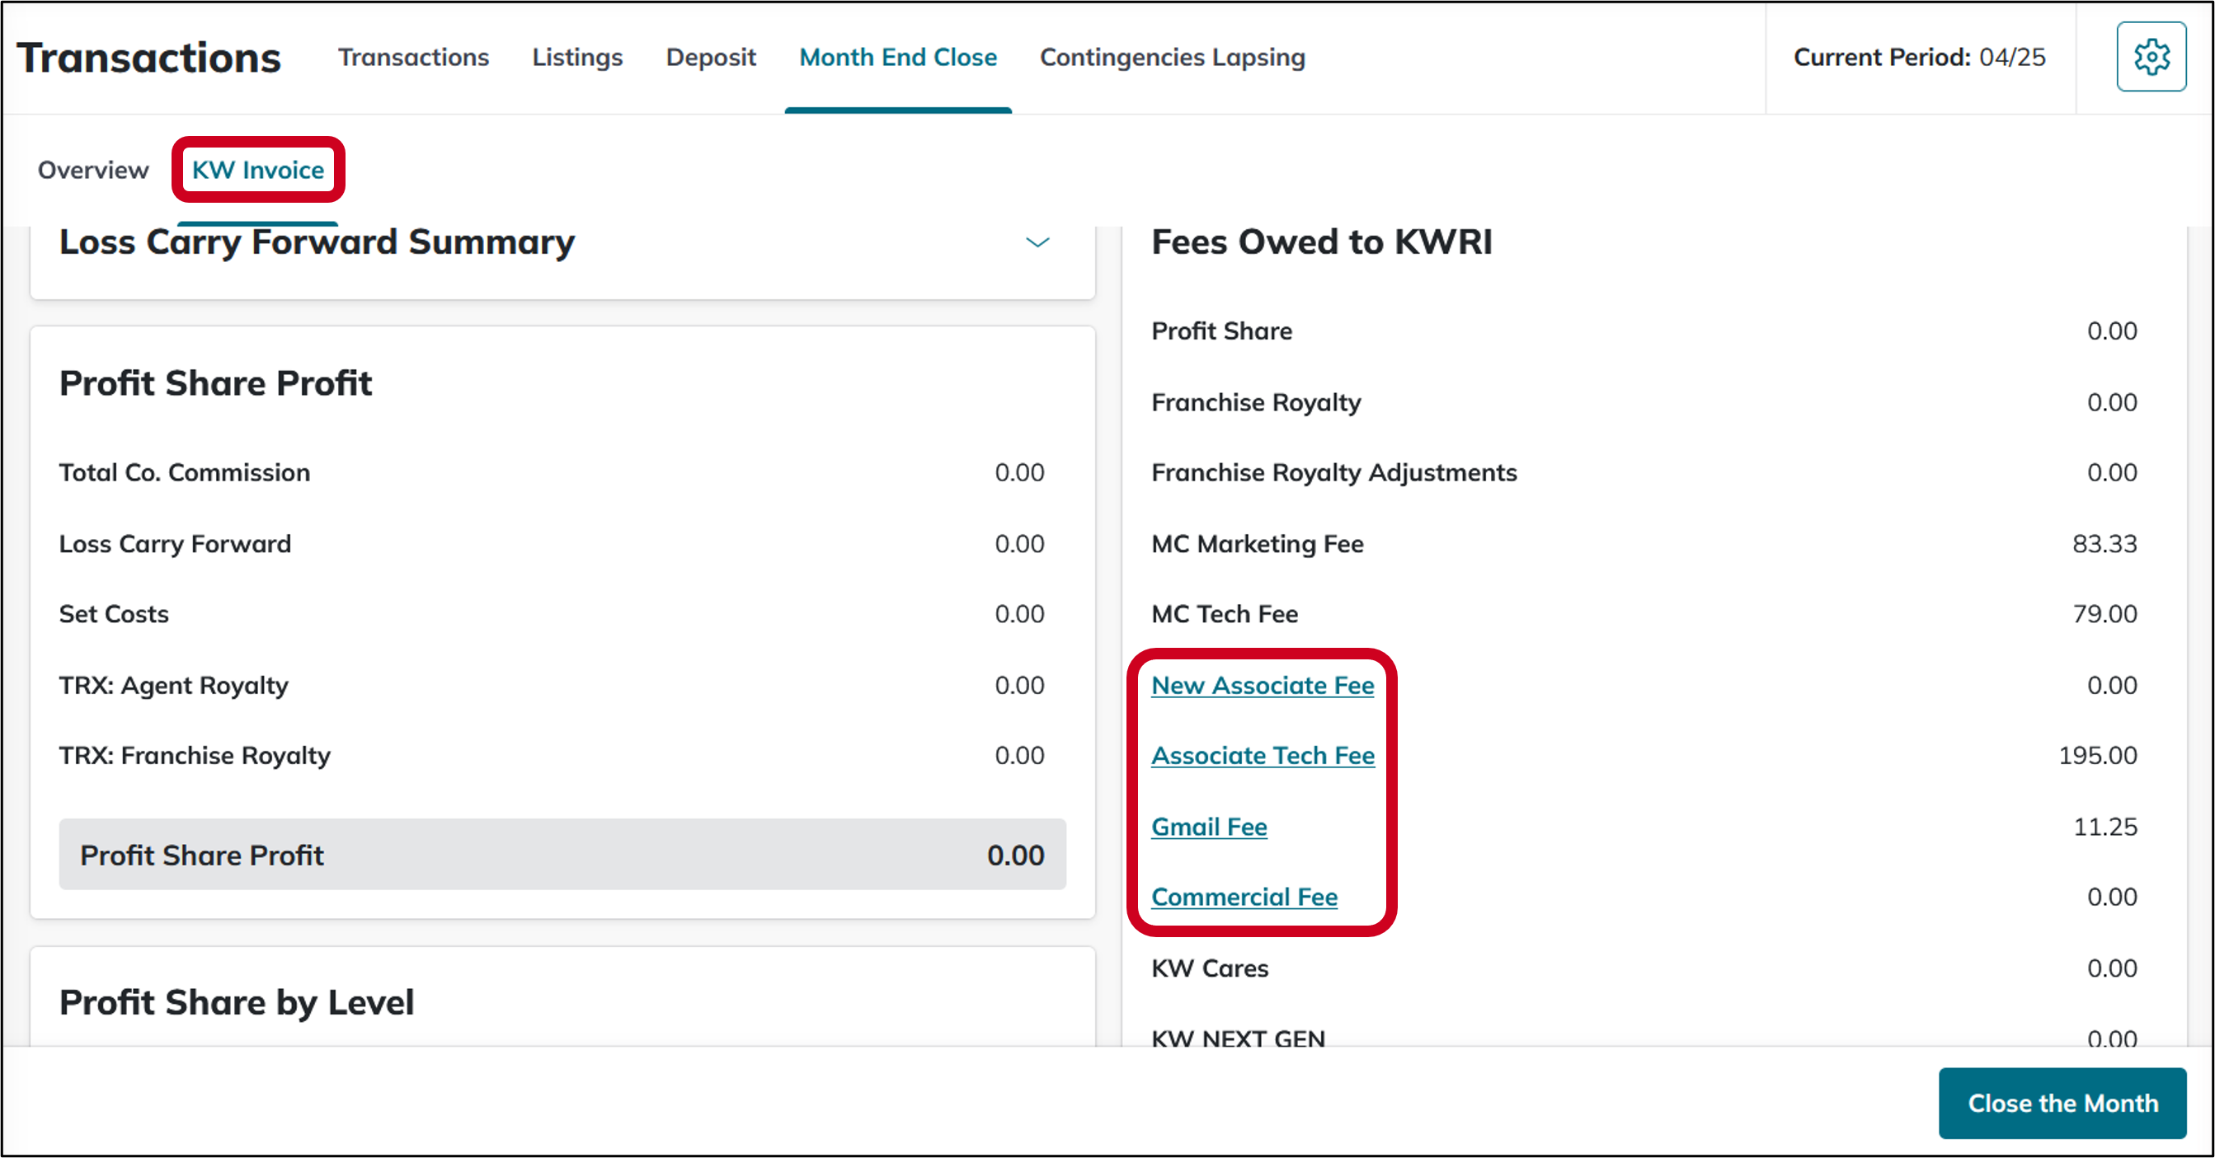The image size is (2215, 1158).
Task: Click the TRX: Agent Royalty label
Action: tap(173, 686)
